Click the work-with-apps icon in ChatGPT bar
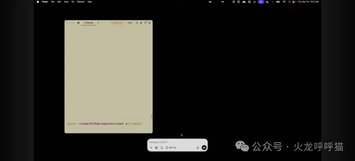The image size is (355, 161). tap(162, 148)
